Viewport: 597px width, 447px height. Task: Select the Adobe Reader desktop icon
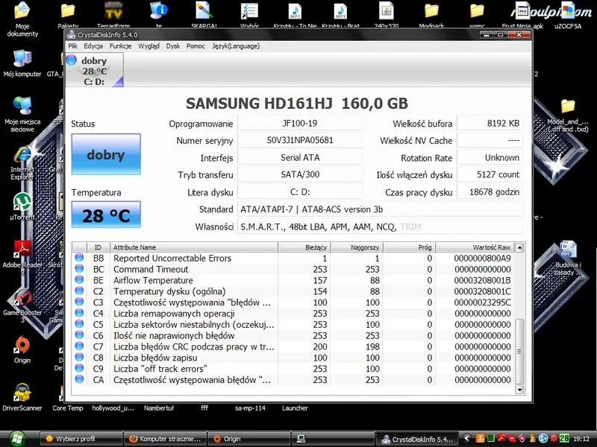22,255
